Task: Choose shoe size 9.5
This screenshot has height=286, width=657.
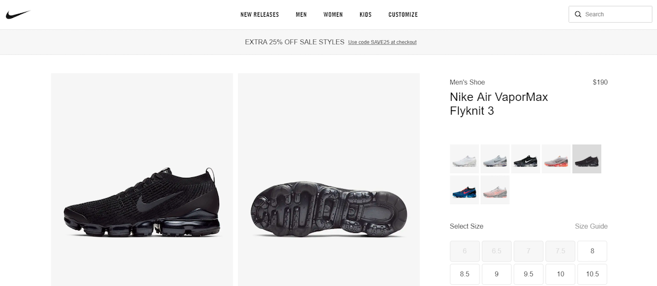Action: click(528, 274)
